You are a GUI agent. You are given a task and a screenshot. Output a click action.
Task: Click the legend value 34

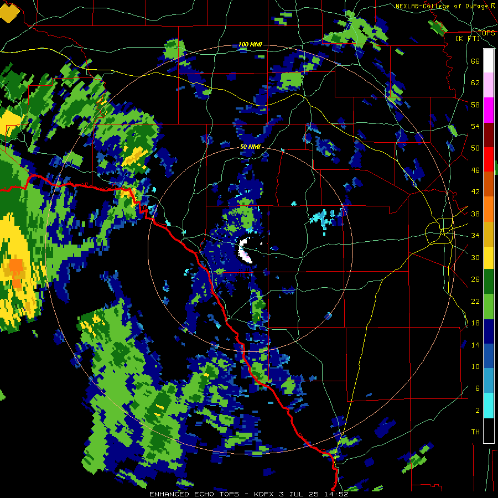[x=475, y=236]
